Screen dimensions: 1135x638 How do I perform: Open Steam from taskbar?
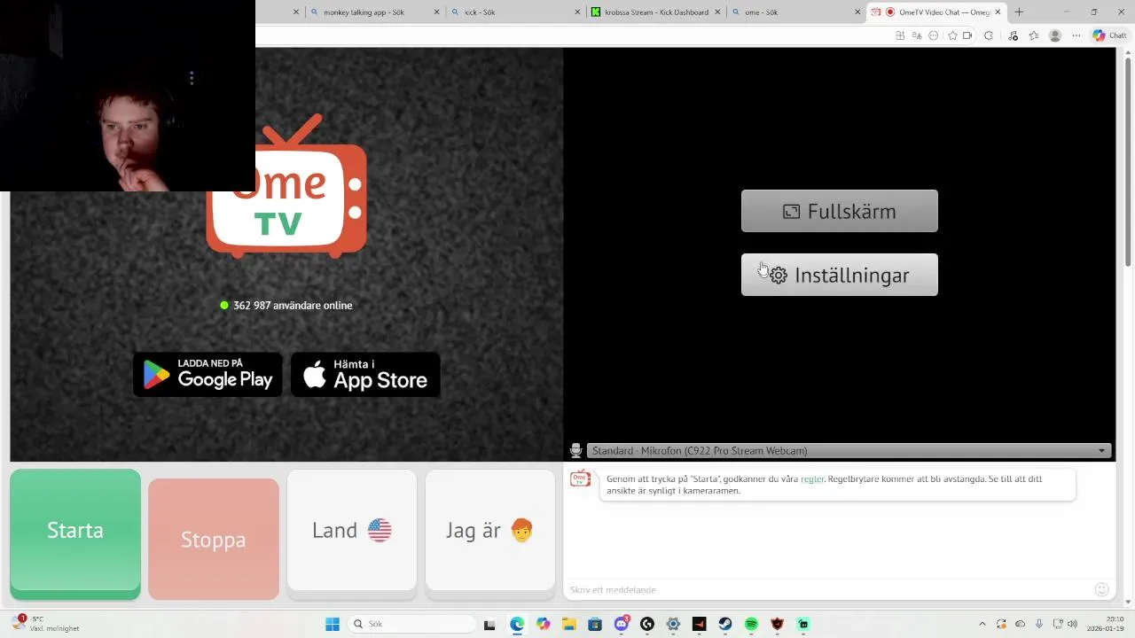[725, 624]
